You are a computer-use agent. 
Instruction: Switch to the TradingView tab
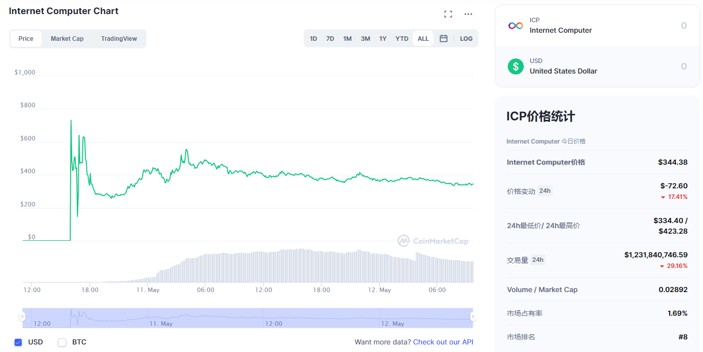(119, 39)
